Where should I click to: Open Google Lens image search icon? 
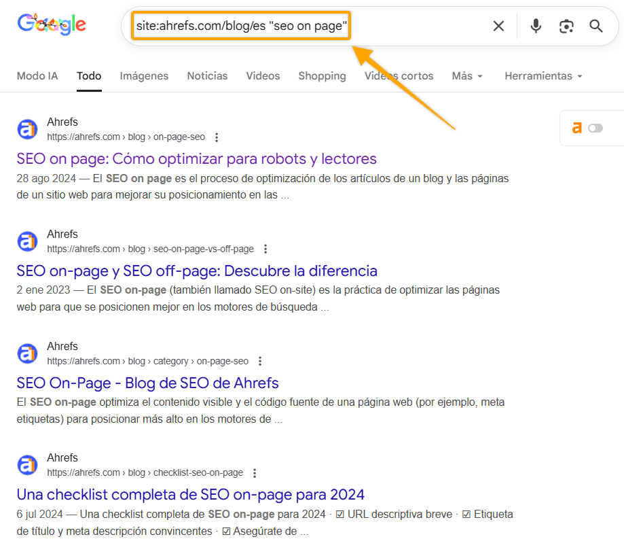tap(566, 26)
